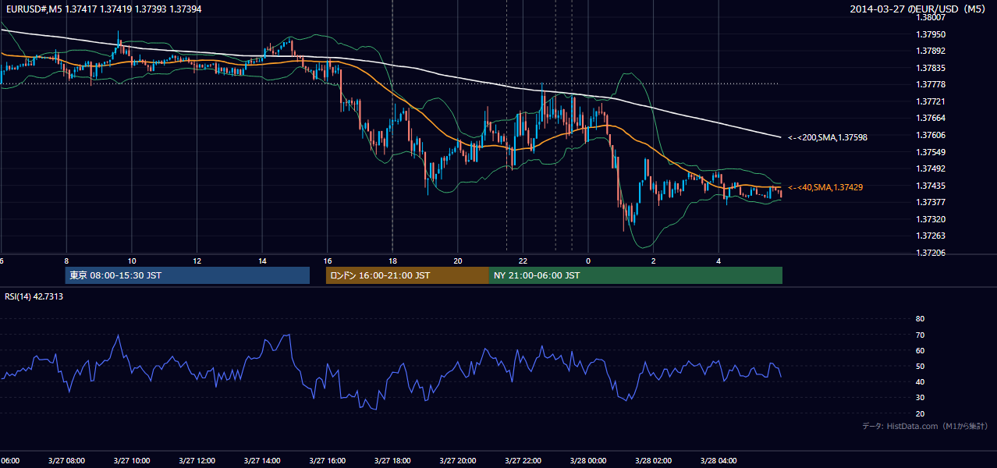The image size is (997, 468).
Task: Click hour label 12 under price chart
Action: [197, 261]
